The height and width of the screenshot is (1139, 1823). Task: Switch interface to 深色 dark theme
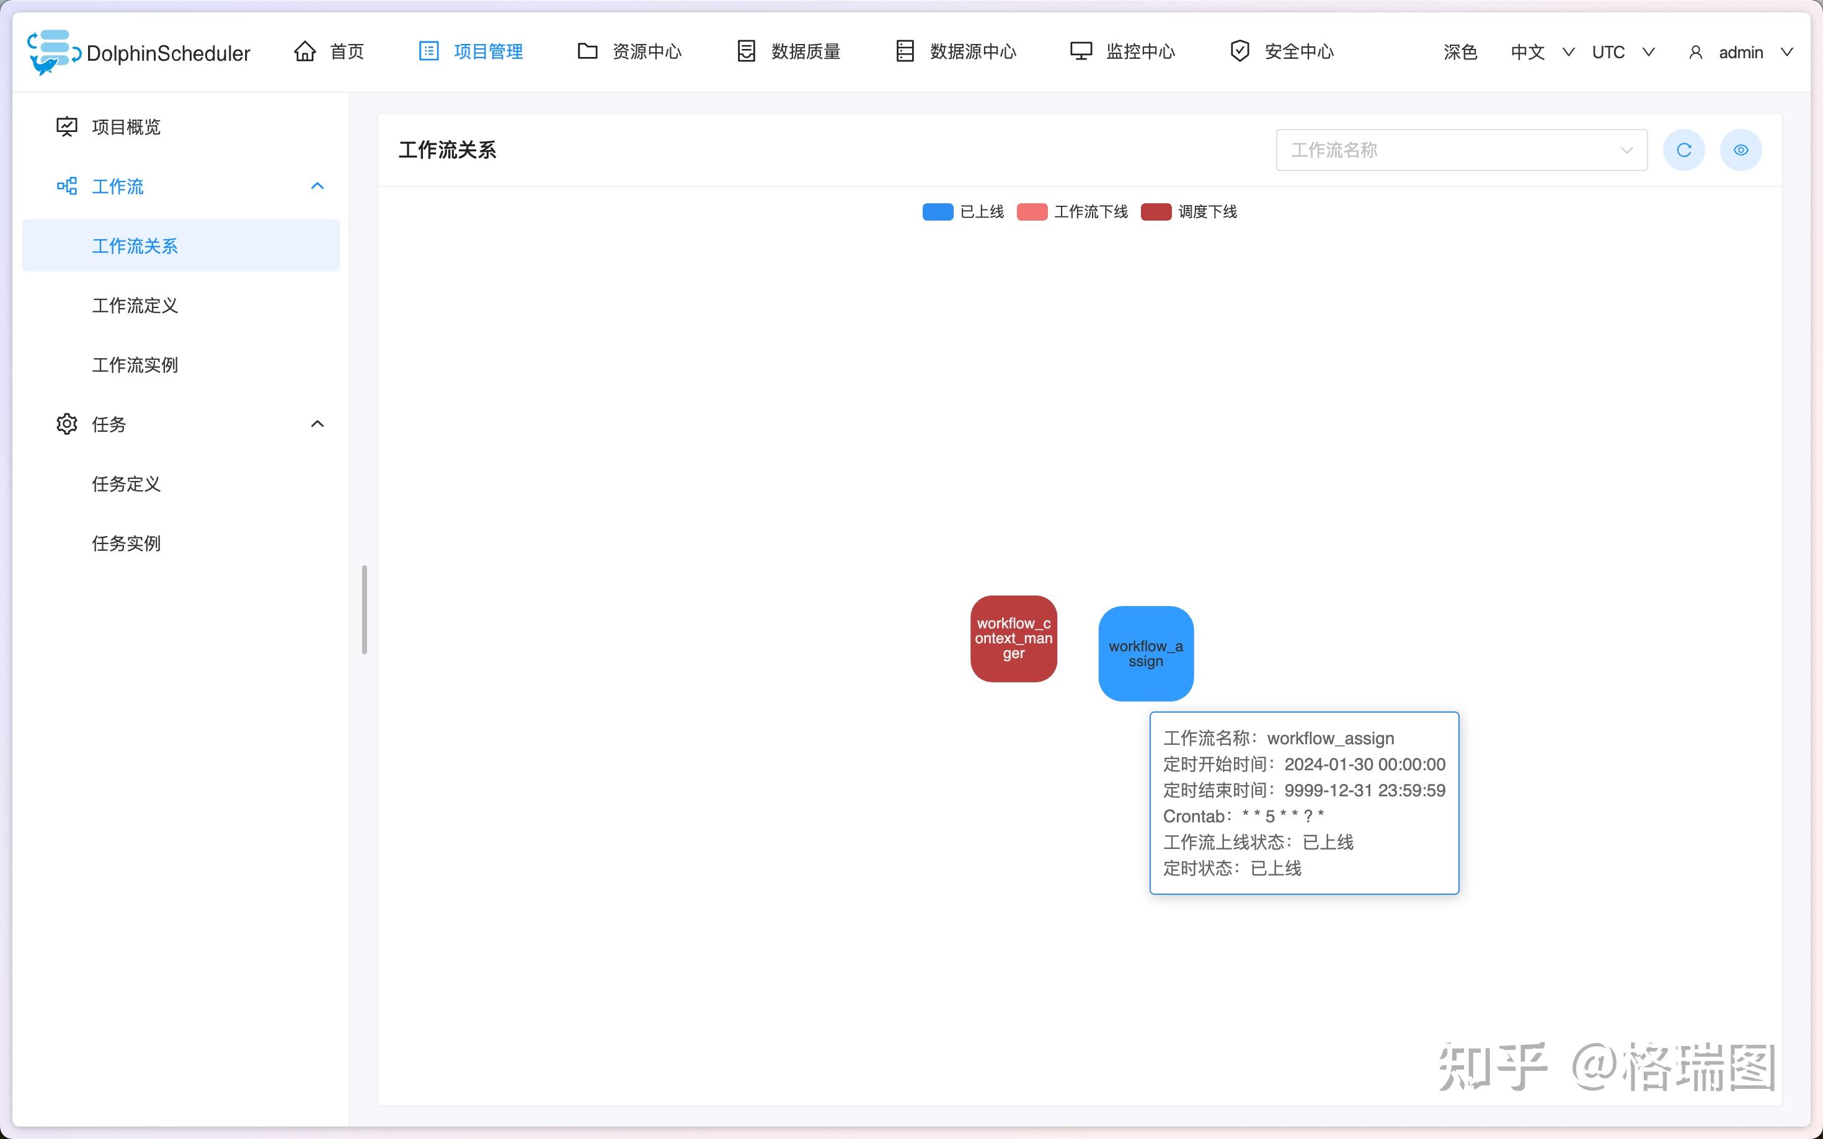[x=1459, y=52]
